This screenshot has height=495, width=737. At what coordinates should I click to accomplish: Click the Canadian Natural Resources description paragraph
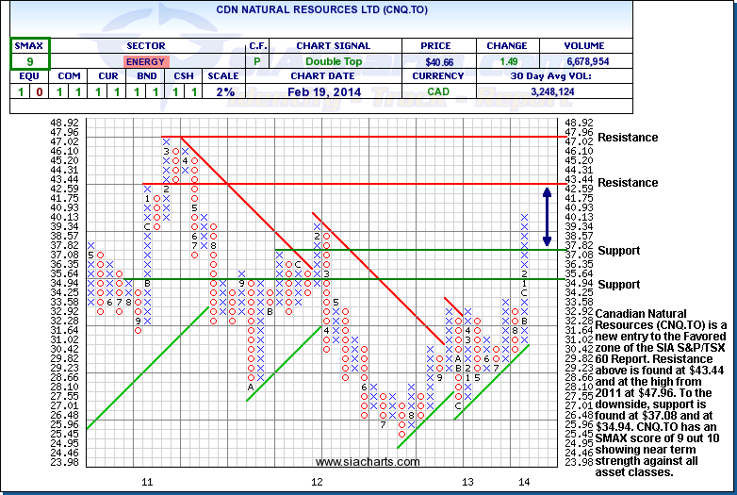[663, 391]
